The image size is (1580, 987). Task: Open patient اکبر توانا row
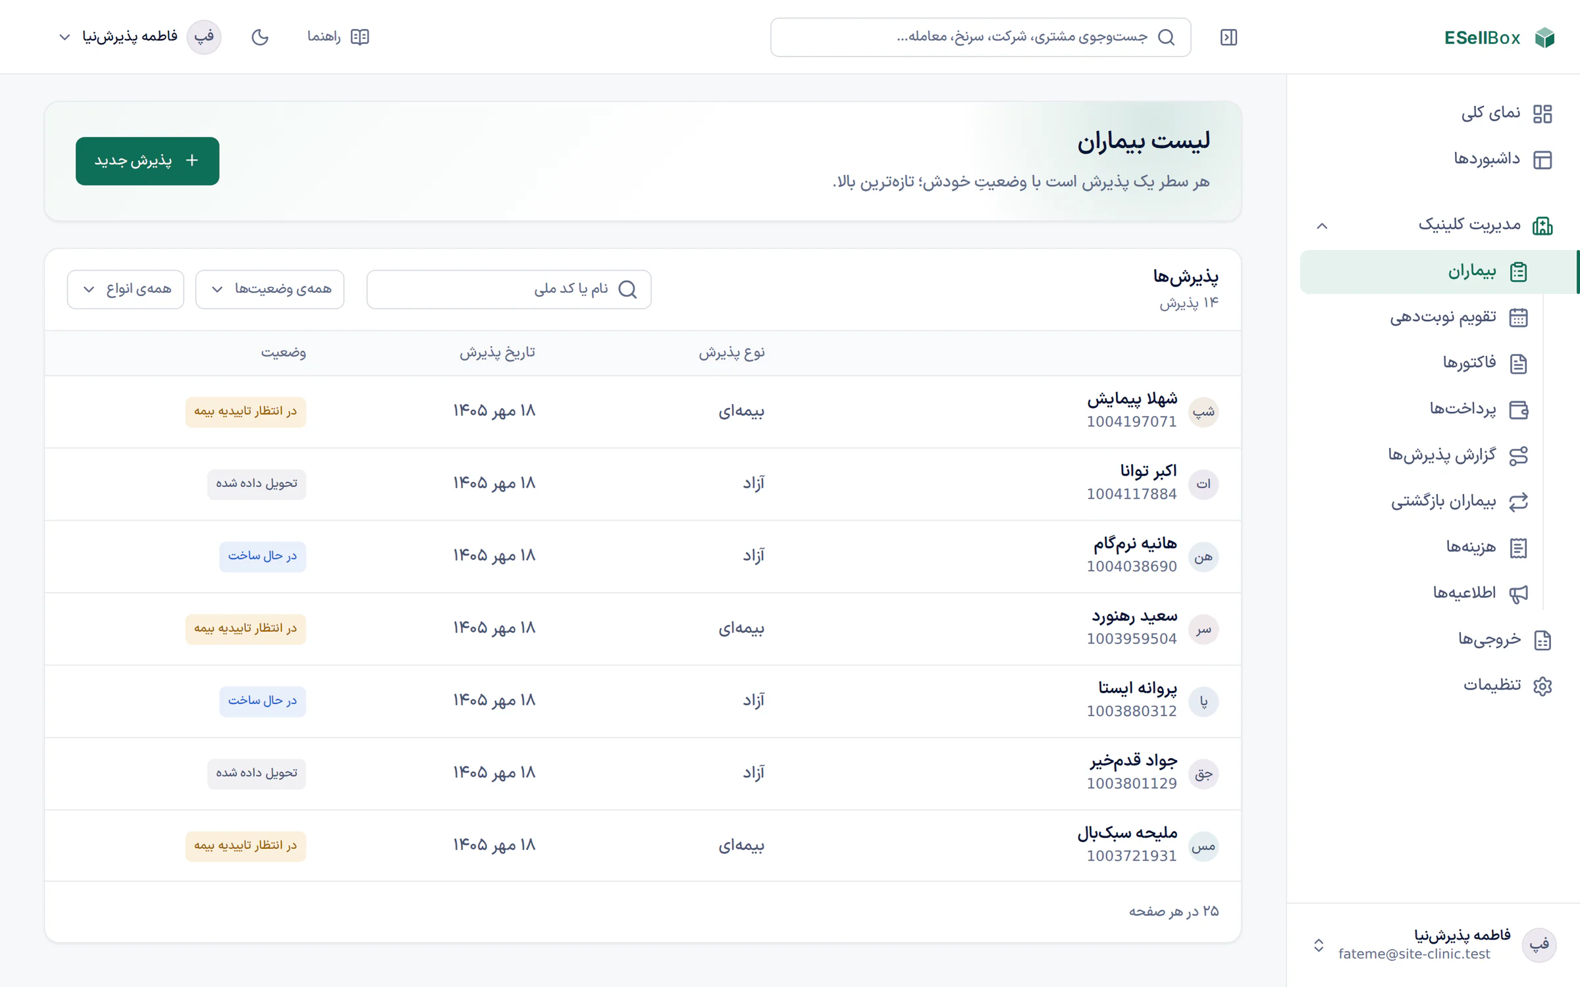pos(643,484)
